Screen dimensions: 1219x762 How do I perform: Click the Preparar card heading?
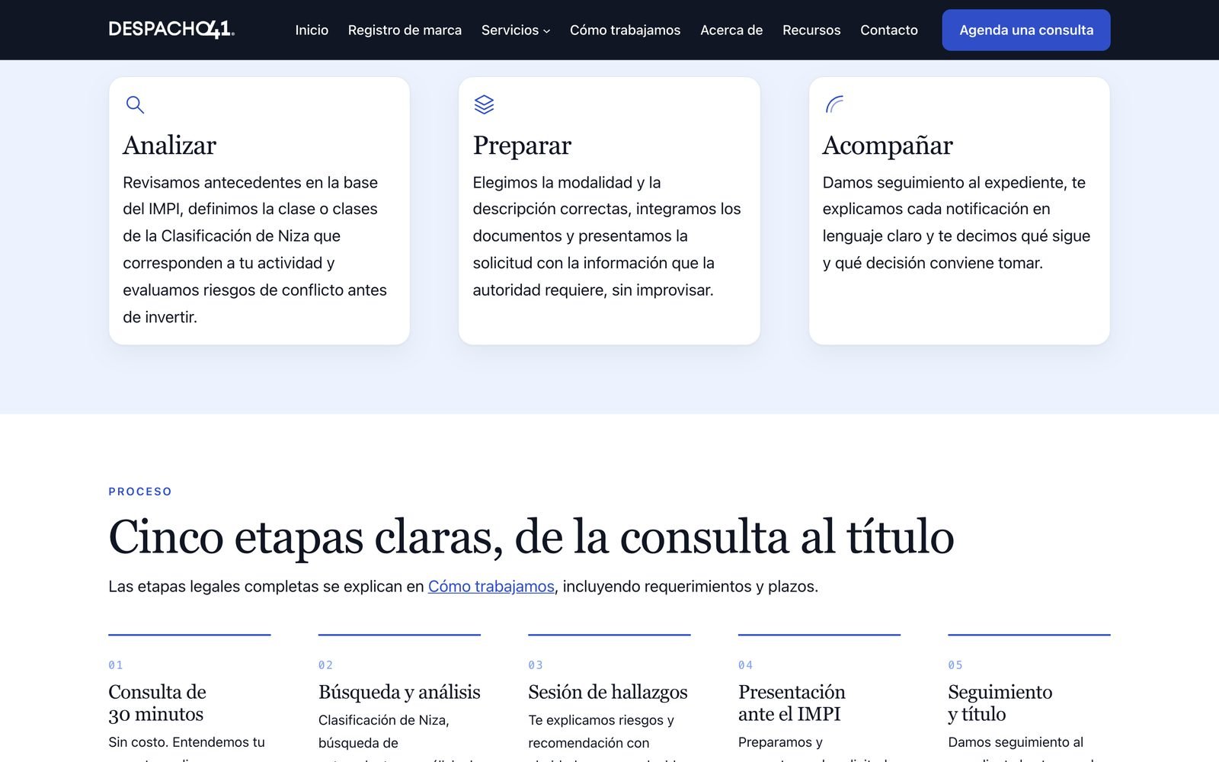tap(522, 145)
